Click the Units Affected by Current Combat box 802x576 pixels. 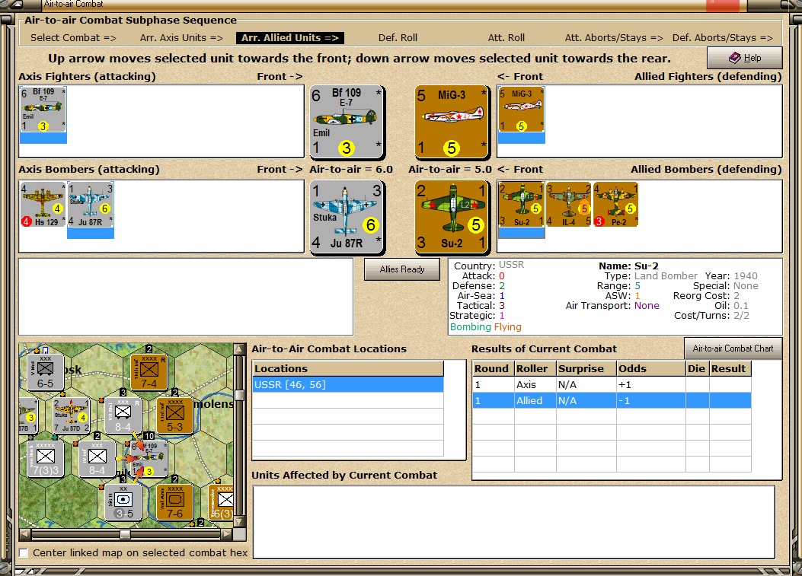coord(514,522)
